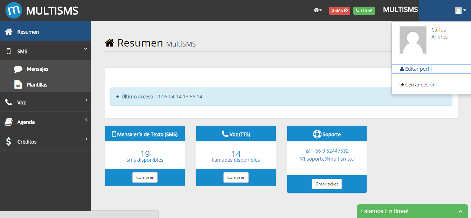The height and width of the screenshot is (218, 471).
Task: Click Comprar in the Voz (TTS) card
Action: click(236, 177)
